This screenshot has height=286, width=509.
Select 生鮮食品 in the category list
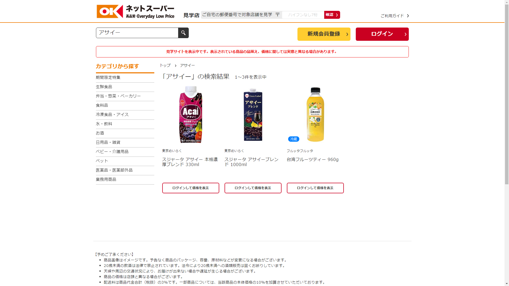coord(125,87)
